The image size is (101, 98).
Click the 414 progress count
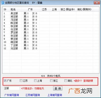43,76
